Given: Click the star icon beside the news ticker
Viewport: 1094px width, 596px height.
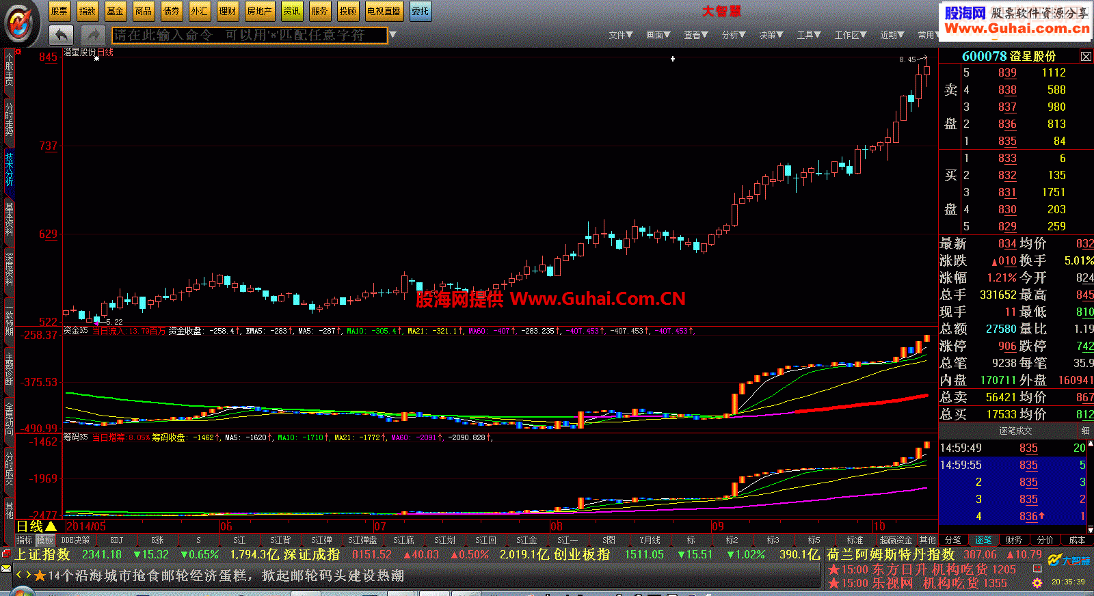Looking at the screenshot, I should point(40,575).
